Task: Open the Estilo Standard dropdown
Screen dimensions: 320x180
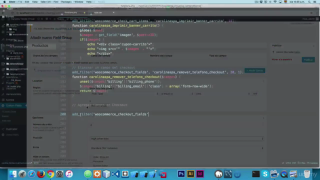Action: pyautogui.click(x=177, y=148)
